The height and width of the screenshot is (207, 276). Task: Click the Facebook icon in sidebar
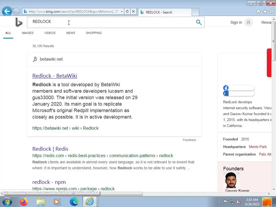[x=226, y=88]
